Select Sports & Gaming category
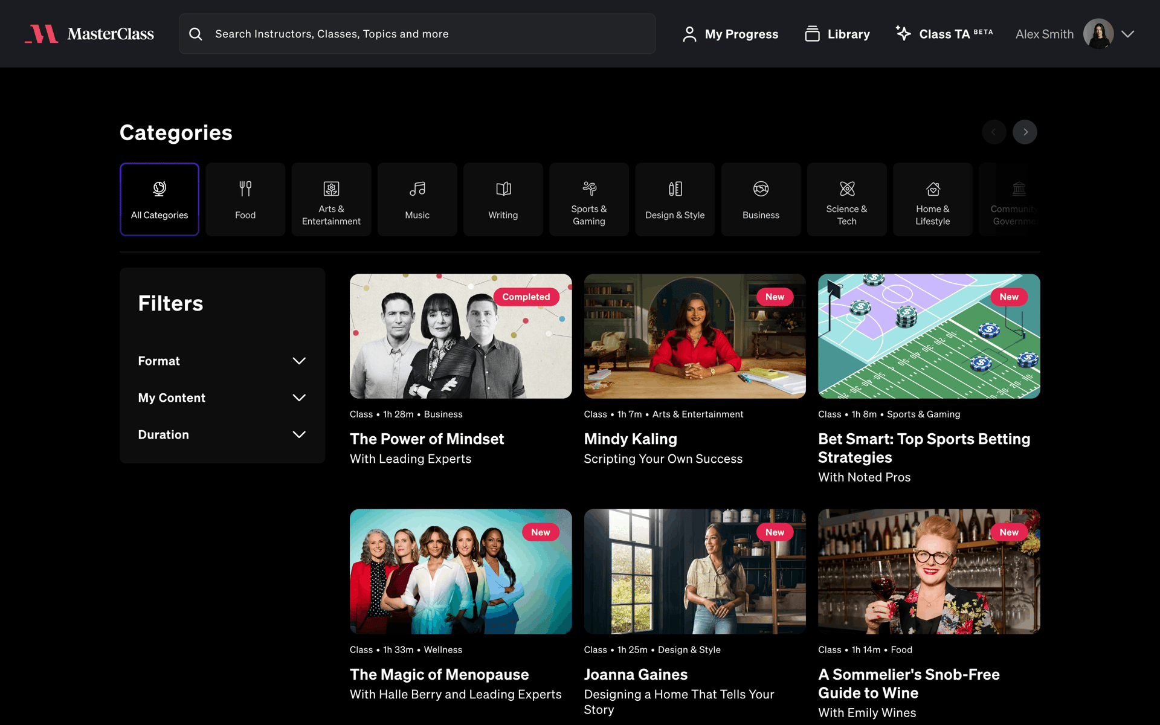The height and width of the screenshot is (725, 1160). click(x=589, y=199)
